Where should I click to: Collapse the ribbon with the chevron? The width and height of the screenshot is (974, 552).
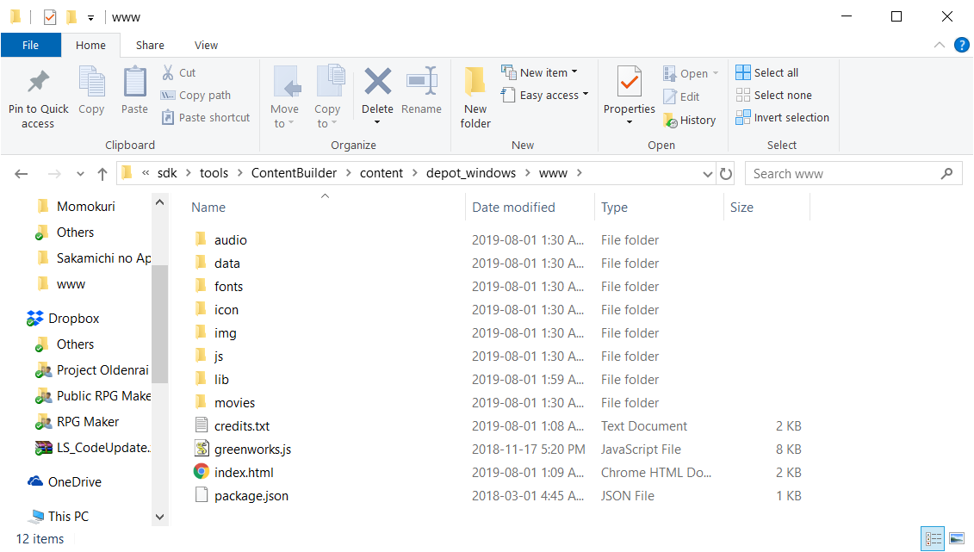(x=940, y=45)
